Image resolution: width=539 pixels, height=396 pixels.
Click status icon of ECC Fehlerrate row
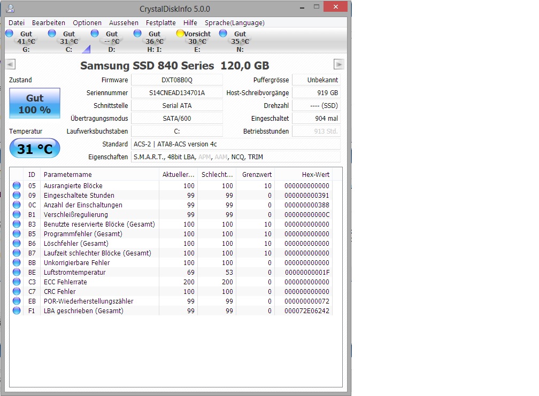pyautogui.click(x=17, y=282)
